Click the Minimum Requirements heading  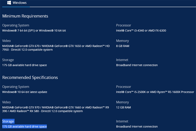click(25, 16)
